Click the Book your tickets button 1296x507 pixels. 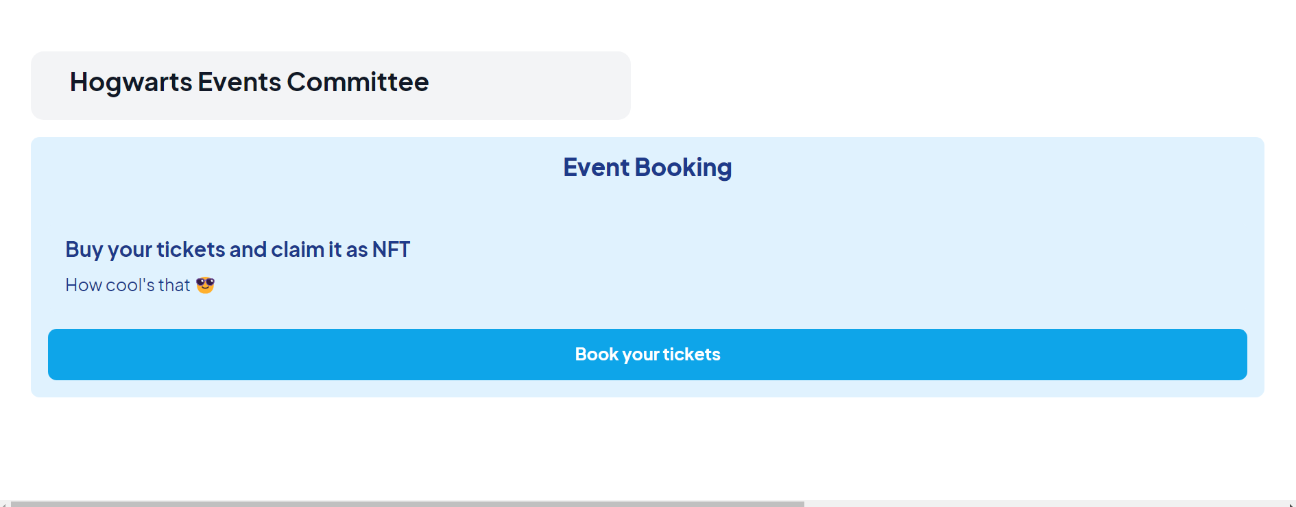(x=647, y=354)
